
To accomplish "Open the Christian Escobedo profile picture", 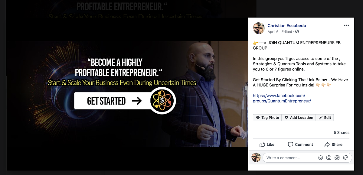I will click(x=259, y=28).
